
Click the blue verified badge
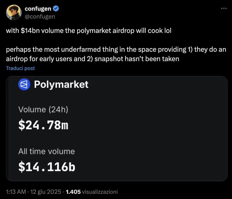(56, 9)
